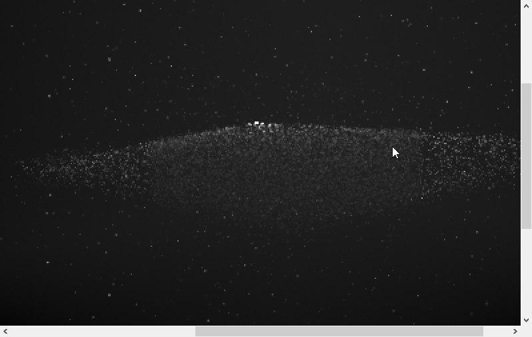Viewport: 532px width, 337px height.
Task: Click the horizontal scrollbar right arrow
Action: tap(515, 331)
